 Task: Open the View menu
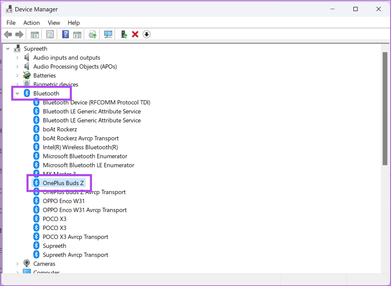click(x=54, y=23)
